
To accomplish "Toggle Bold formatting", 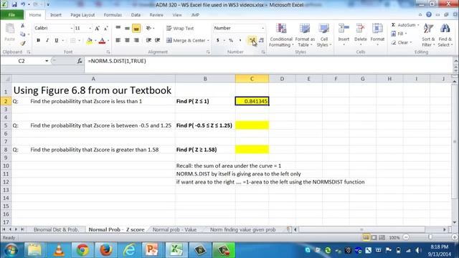I will point(38,40).
